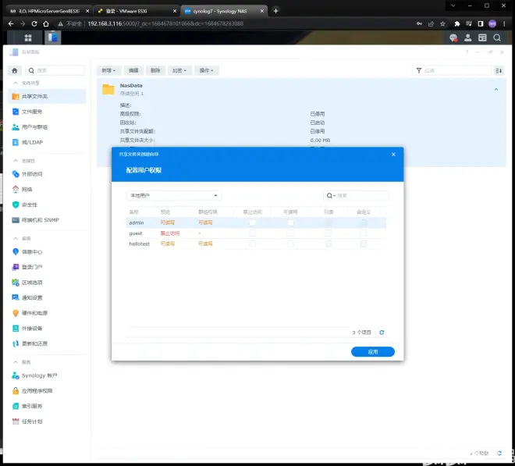
Task: Tick 可读写 checkbox for hellotest
Action: (x=290, y=244)
